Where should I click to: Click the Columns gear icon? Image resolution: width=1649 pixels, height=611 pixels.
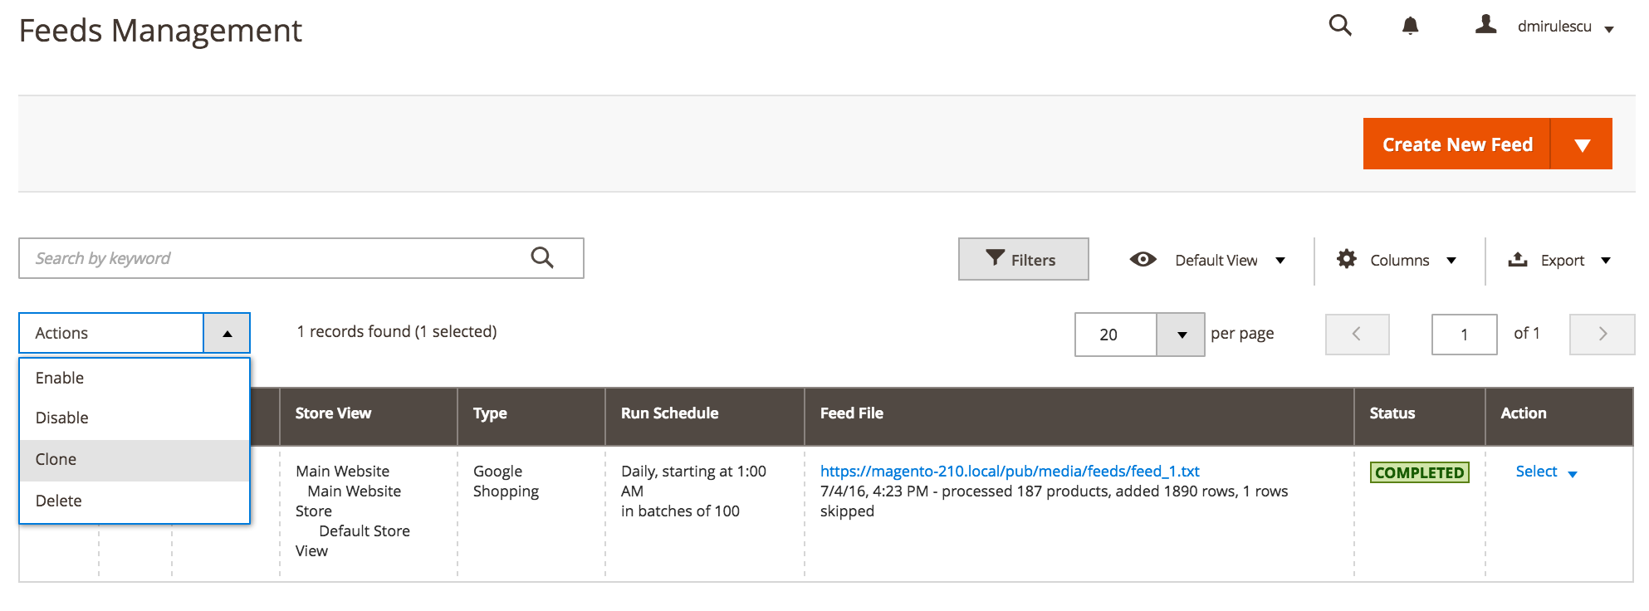(1346, 259)
